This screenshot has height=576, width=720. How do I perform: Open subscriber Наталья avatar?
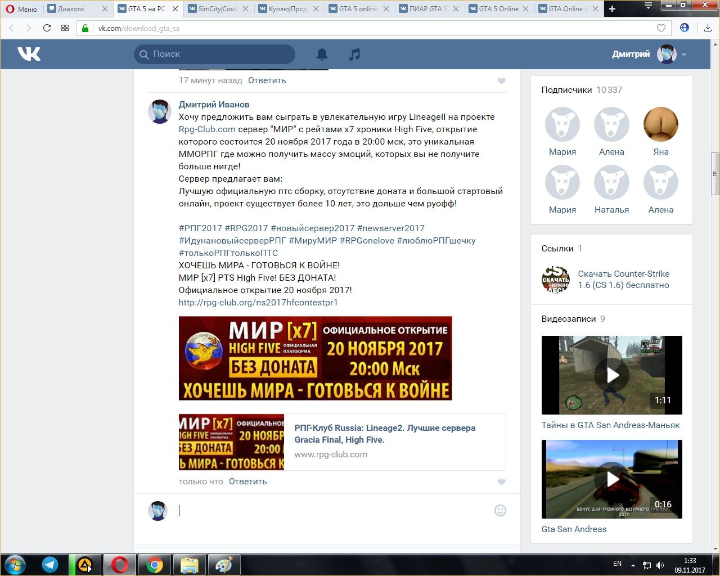[611, 182]
